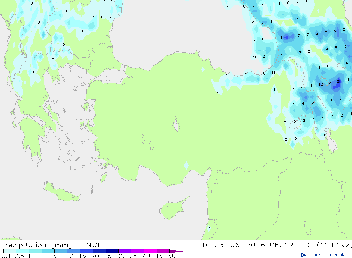Click the island of Cyprus on the map
Viewport: 352px width, 258px height.
tap(173, 209)
